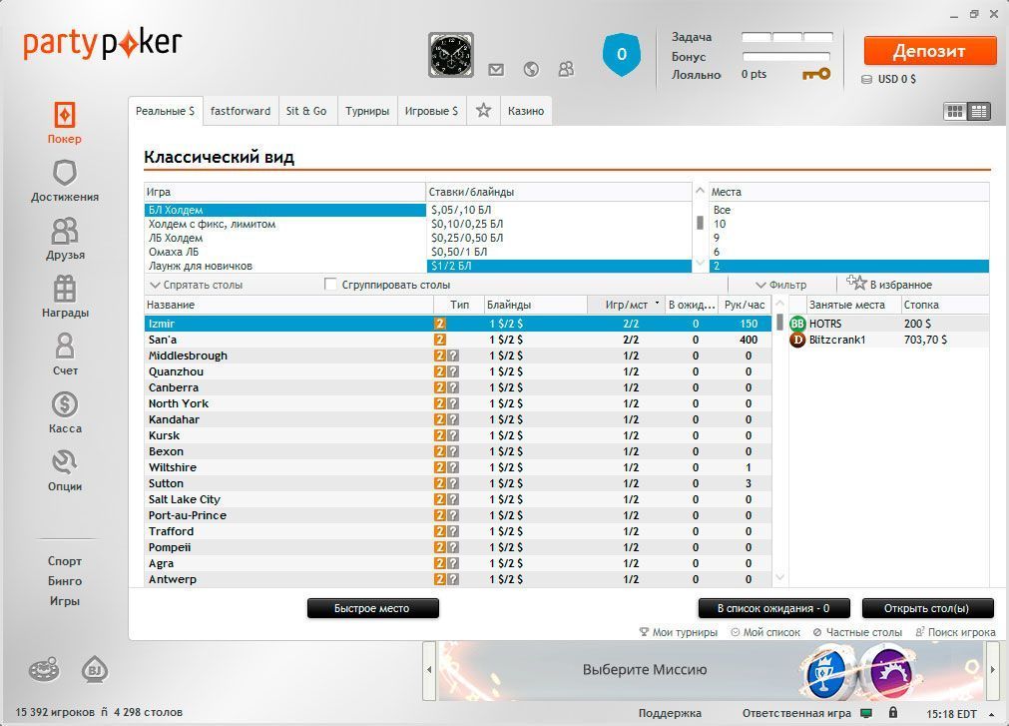Open Cashier (Касса) dollar icon
This screenshot has height=726, width=1009.
click(x=64, y=404)
